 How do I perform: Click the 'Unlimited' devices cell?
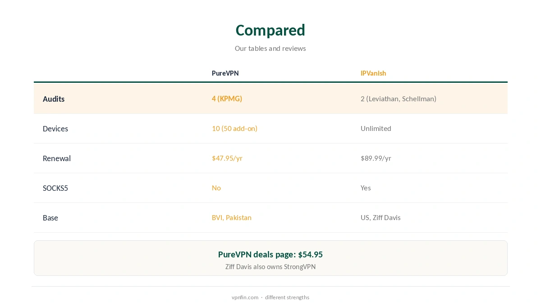click(x=376, y=128)
